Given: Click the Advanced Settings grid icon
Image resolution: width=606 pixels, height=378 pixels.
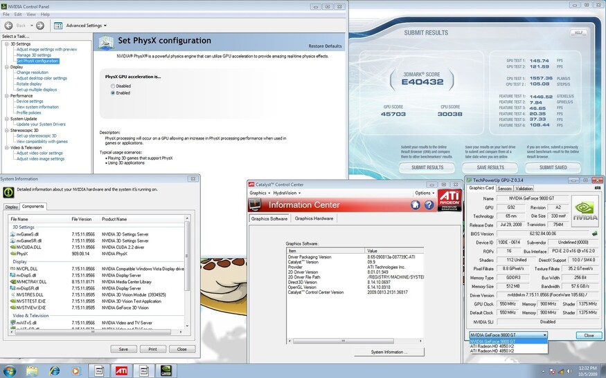Looking at the screenshot, I should 58,26.
